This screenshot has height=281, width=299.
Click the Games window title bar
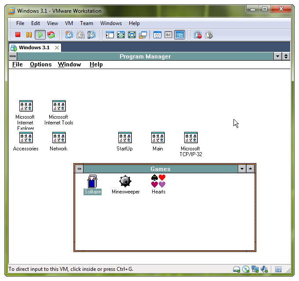click(160, 169)
